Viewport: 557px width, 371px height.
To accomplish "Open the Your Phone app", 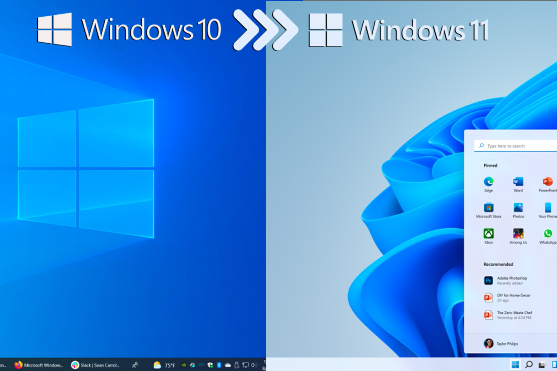I will (547, 207).
